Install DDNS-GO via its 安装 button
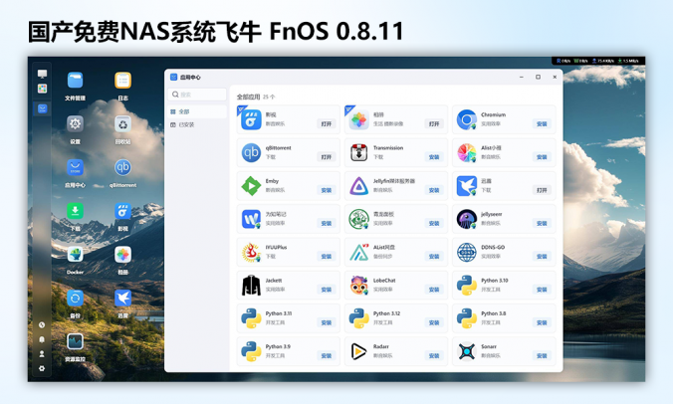 tap(542, 257)
